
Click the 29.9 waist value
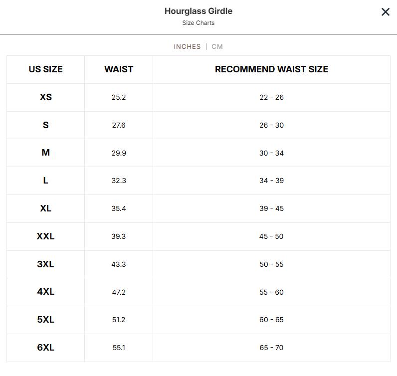(119, 153)
